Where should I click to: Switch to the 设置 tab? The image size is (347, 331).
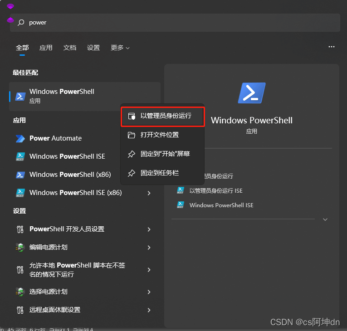(93, 48)
